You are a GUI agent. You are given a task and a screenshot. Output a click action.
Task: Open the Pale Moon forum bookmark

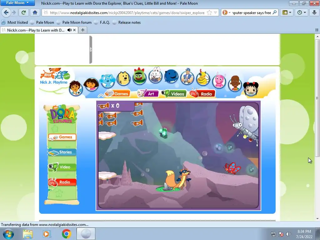74,22
